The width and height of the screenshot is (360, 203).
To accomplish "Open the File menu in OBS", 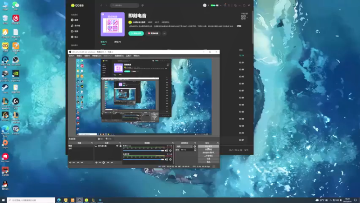I will 72,55.
